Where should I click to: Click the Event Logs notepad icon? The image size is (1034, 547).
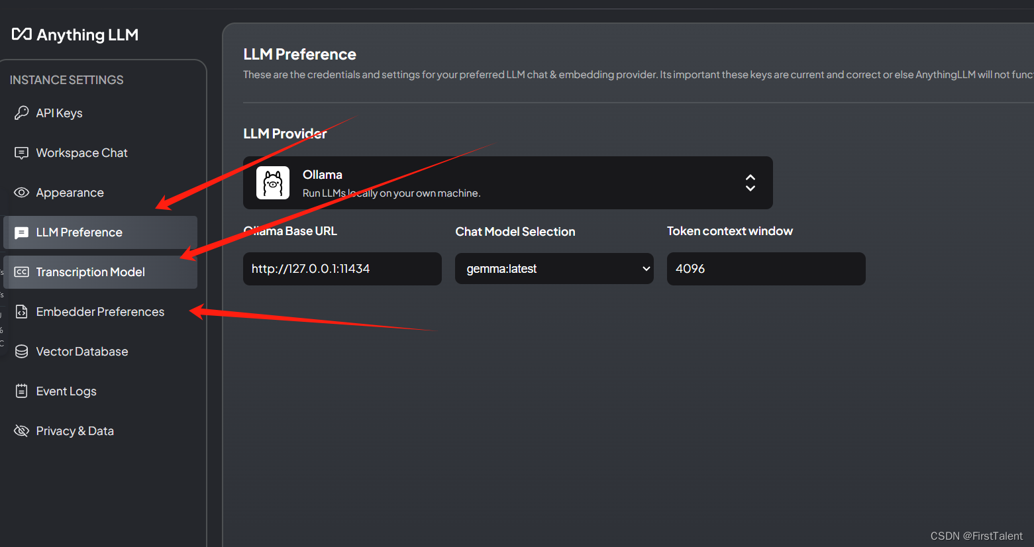click(x=21, y=391)
